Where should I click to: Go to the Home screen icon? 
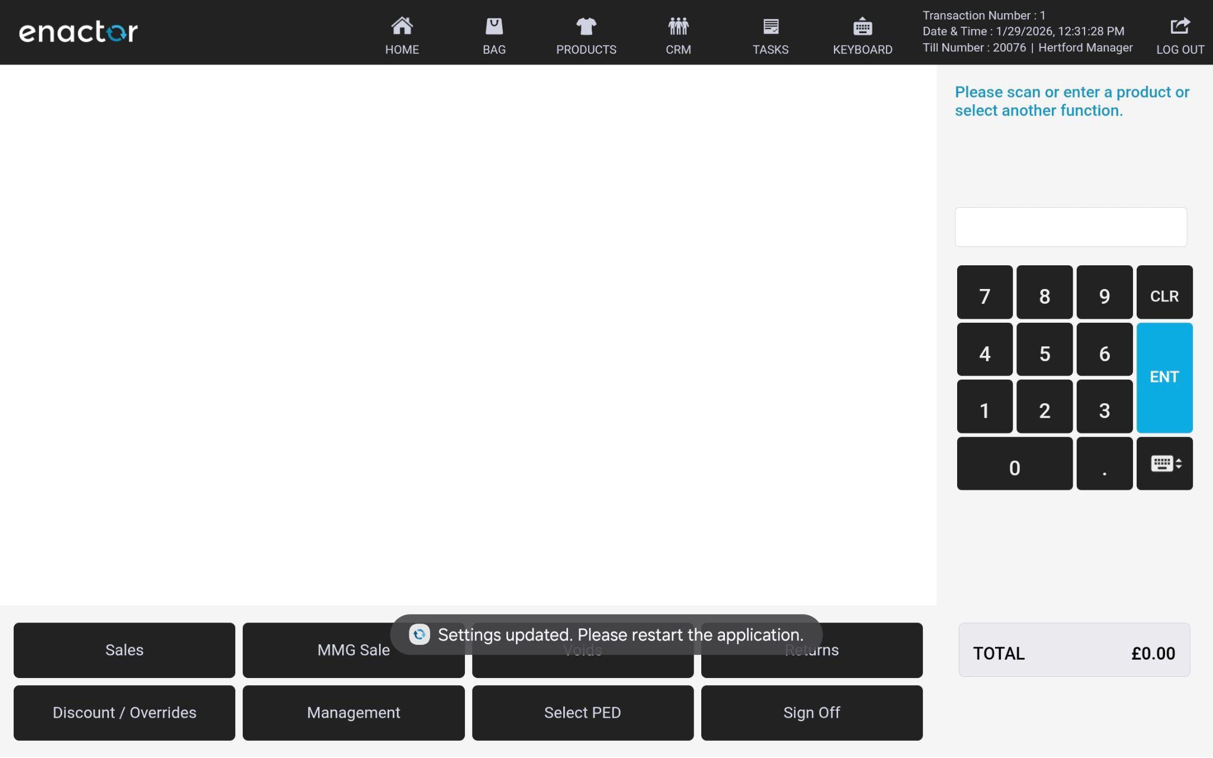tap(402, 27)
